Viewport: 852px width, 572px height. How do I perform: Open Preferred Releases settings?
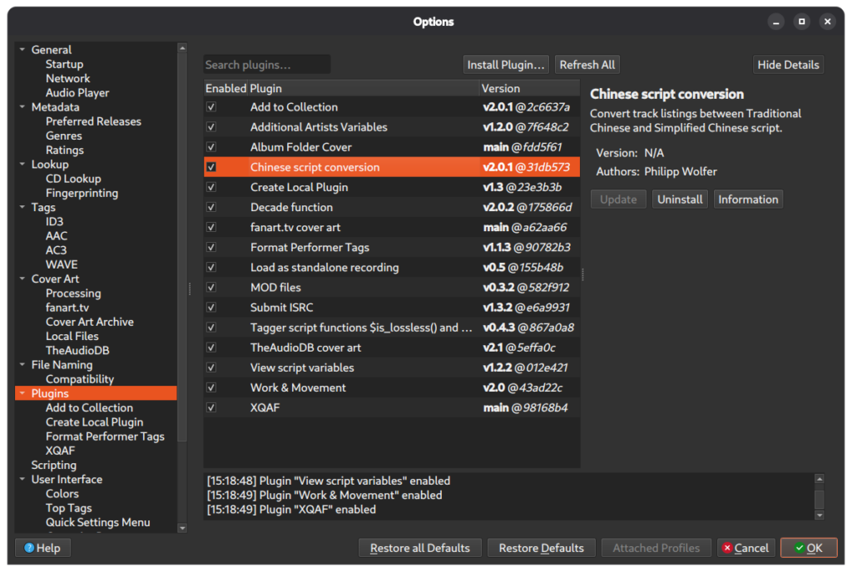[93, 121]
